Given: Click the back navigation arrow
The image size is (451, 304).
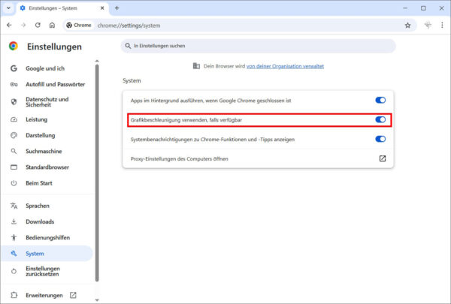Looking at the screenshot, I should [9, 26].
